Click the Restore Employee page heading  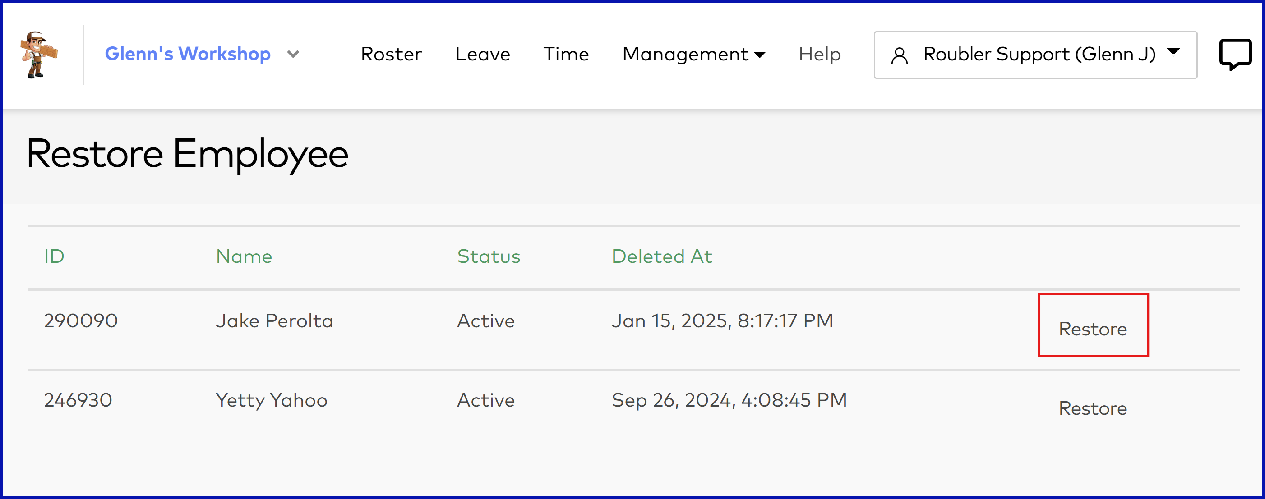pyautogui.click(x=187, y=154)
